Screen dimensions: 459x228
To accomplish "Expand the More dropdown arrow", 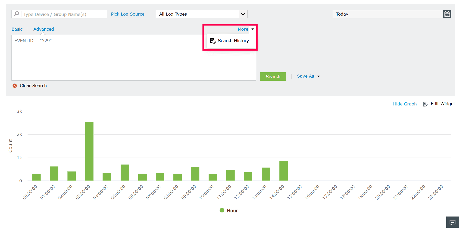I will coord(253,29).
